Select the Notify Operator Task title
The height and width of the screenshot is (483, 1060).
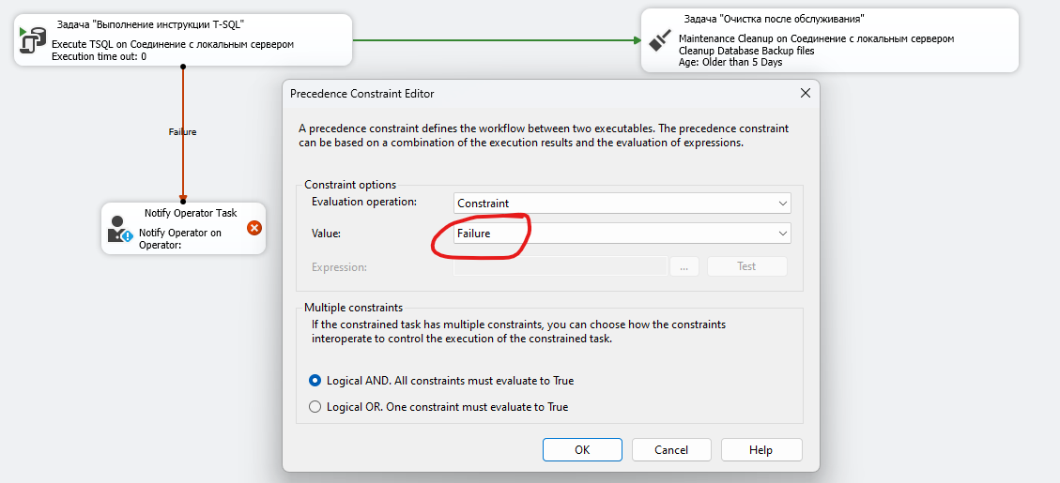coord(191,213)
